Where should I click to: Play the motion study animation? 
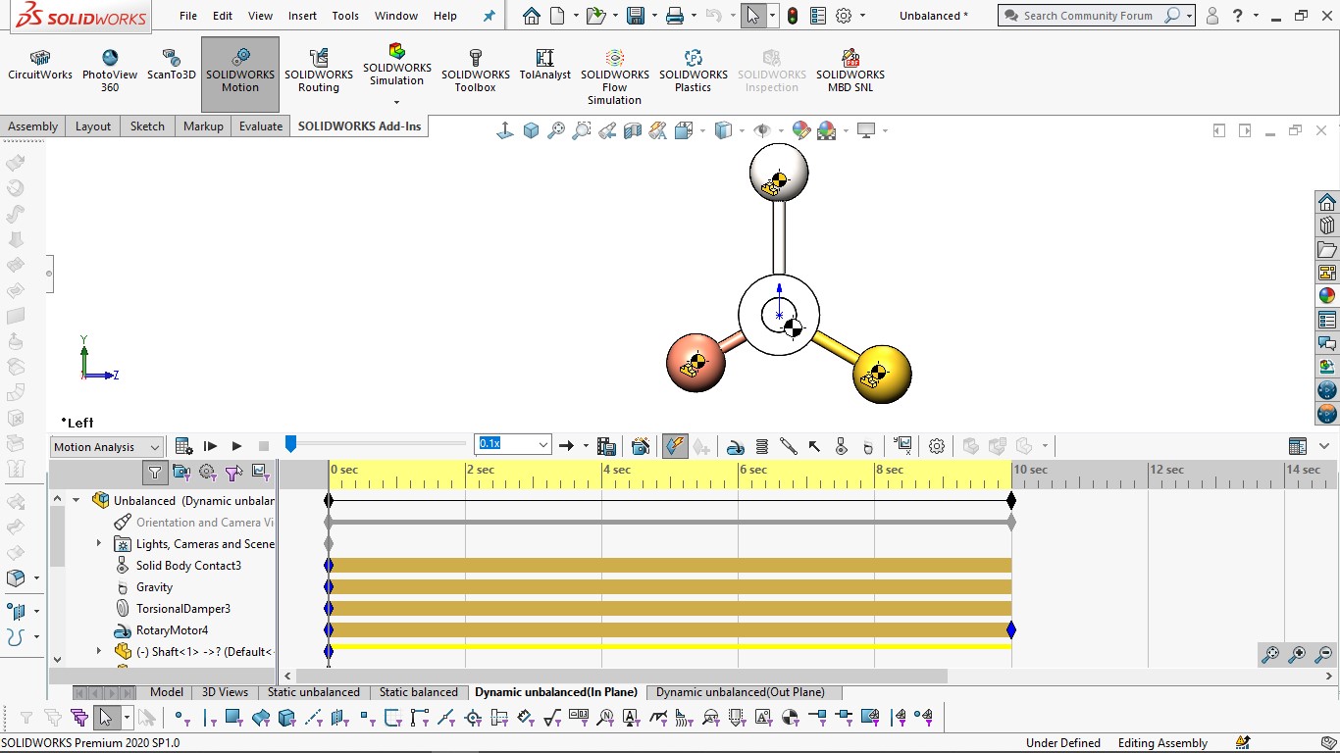[x=236, y=446]
